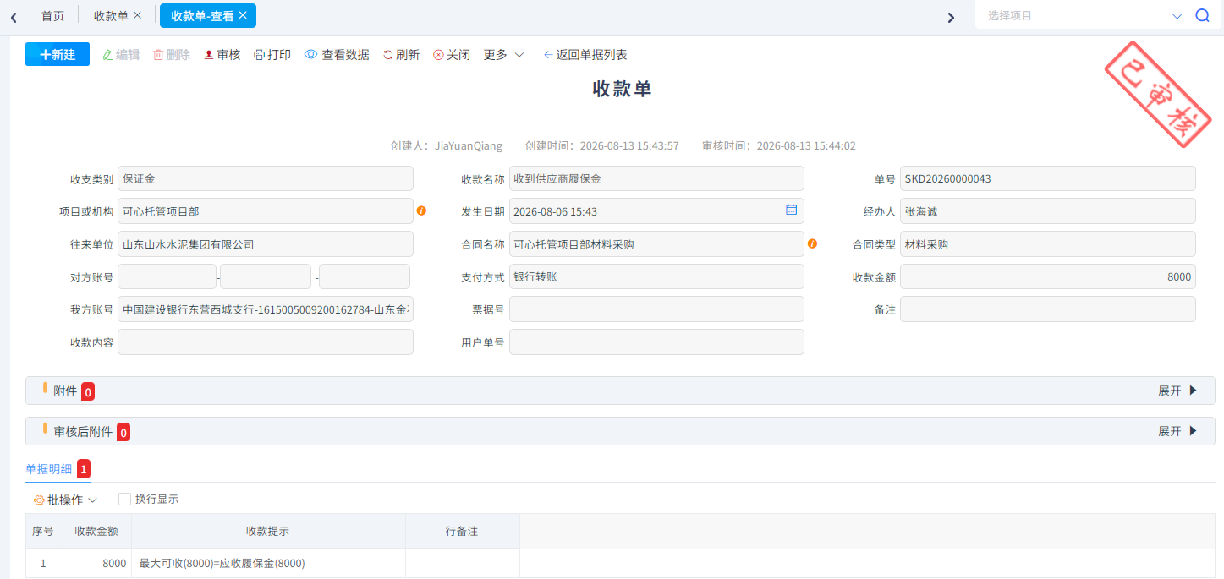This screenshot has width=1224, height=579.
Task: Click the 收款内容 field
Action: click(266, 342)
